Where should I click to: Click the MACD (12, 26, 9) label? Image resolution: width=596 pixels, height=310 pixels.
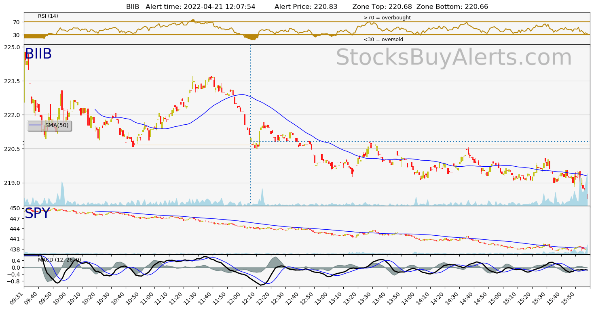[x=59, y=260]
